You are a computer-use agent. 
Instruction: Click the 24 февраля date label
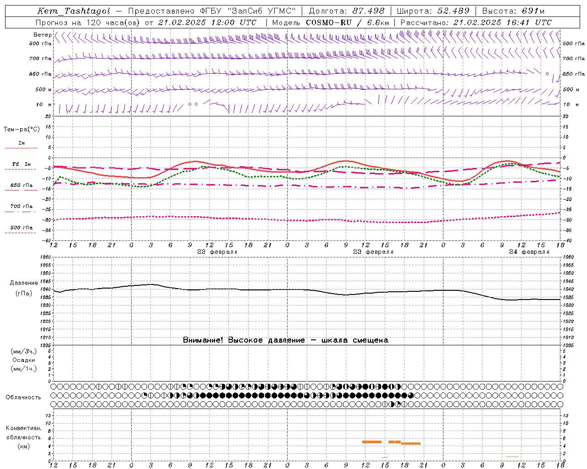pyautogui.click(x=529, y=252)
